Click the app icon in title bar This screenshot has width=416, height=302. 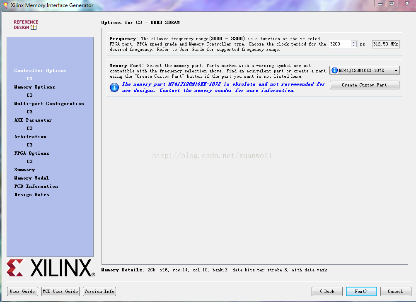point(5,5)
